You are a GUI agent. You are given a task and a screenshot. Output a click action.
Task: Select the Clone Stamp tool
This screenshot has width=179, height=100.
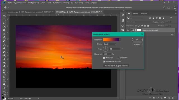point(4,48)
